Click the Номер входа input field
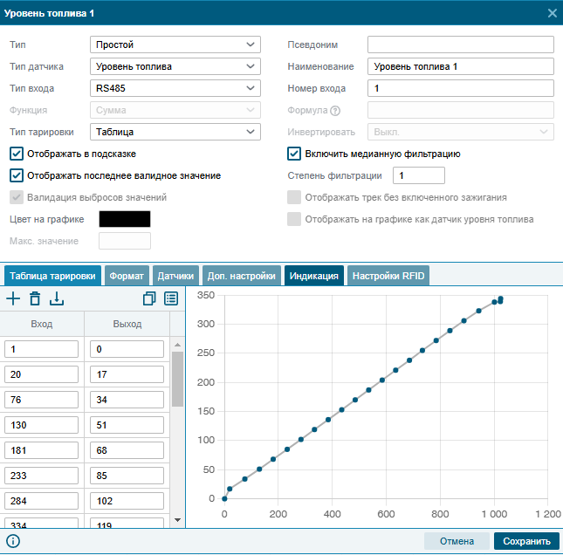 click(x=461, y=88)
